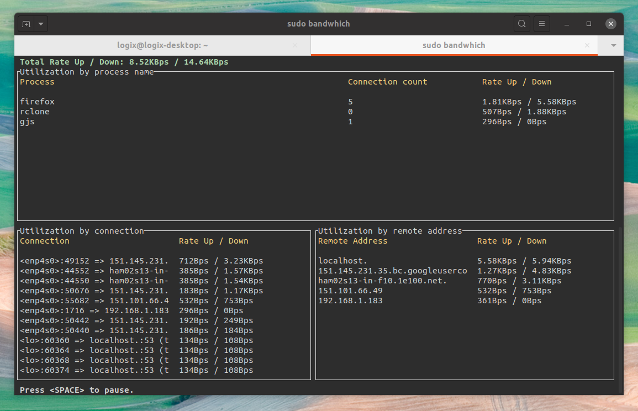
Task: Maximize the terminal window
Action: [x=588, y=23]
